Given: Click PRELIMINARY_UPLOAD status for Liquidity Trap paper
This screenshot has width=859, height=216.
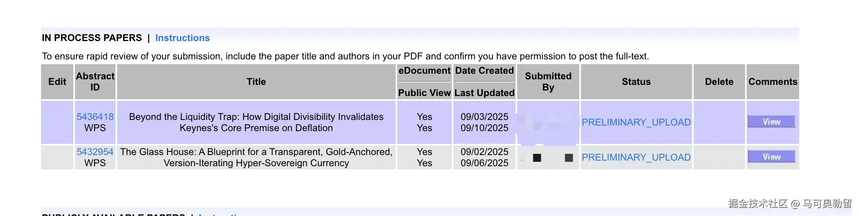Looking at the screenshot, I should click(x=636, y=122).
